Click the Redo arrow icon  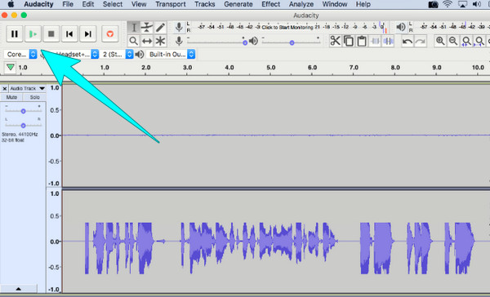tap(421, 41)
